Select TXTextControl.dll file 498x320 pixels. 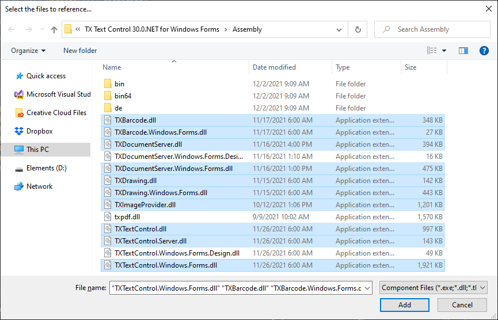(x=273, y=229)
